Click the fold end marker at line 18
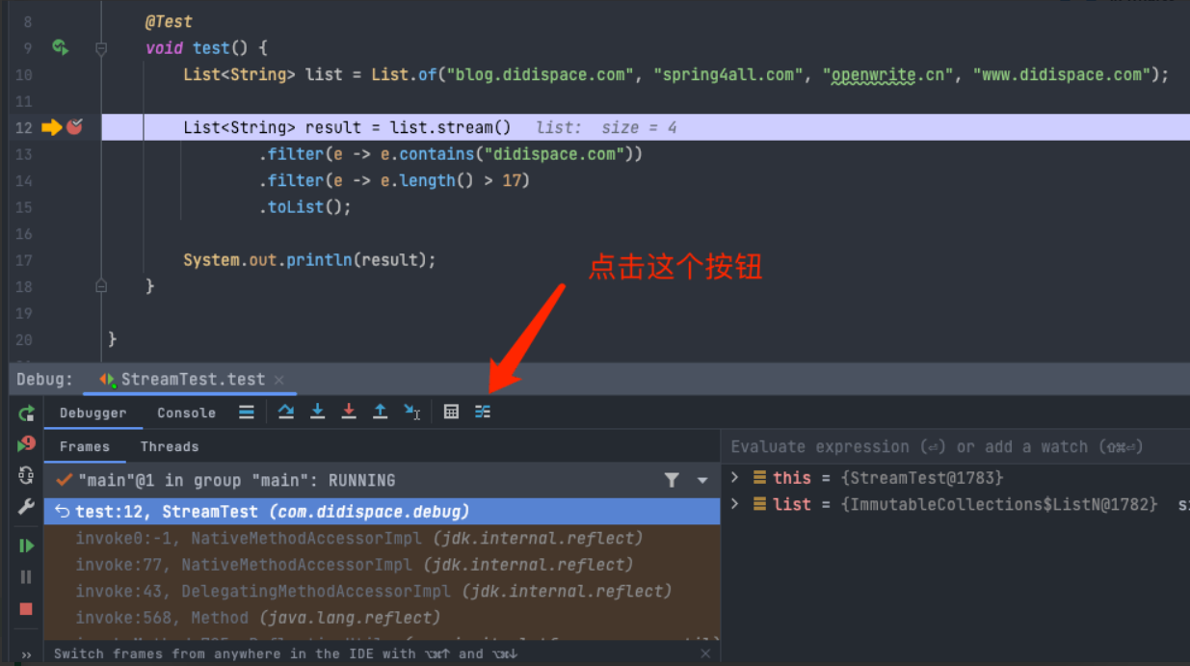The height and width of the screenshot is (666, 1190). pyautogui.click(x=101, y=286)
